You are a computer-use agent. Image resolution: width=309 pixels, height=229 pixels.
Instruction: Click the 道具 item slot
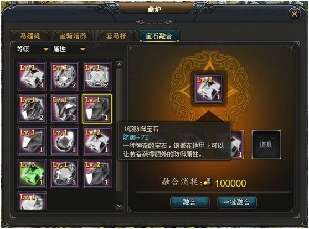click(266, 145)
